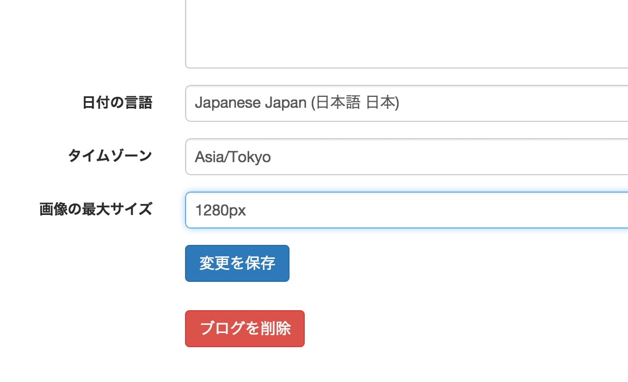Delete the blog using the red button
628x382 pixels.
245,328
